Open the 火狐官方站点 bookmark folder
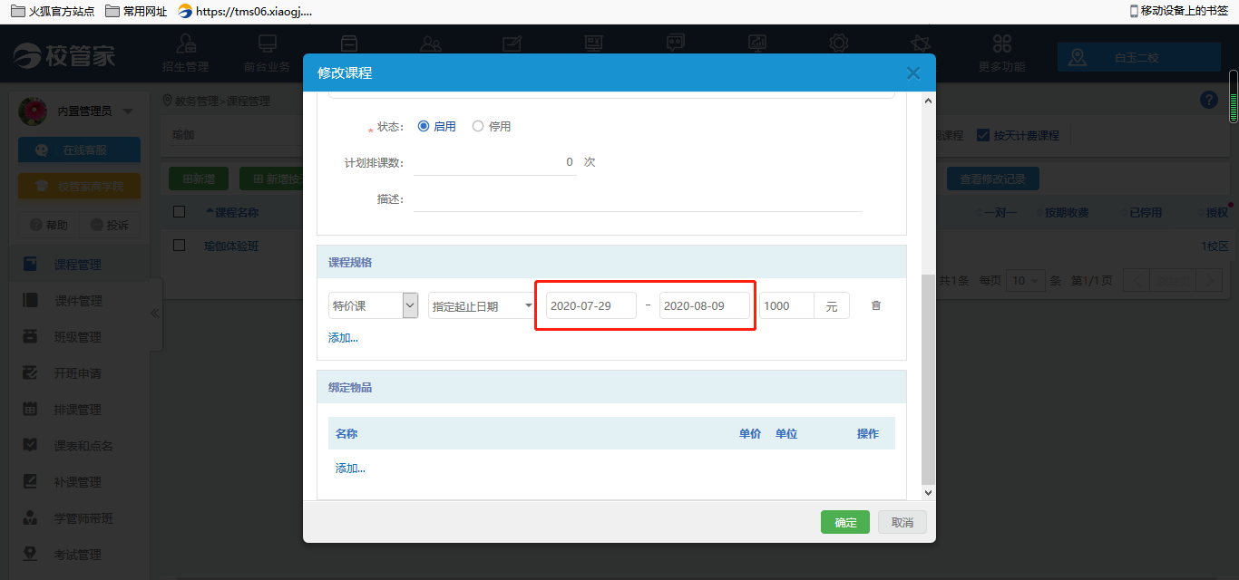1239x580 pixels. coord(53,11)
